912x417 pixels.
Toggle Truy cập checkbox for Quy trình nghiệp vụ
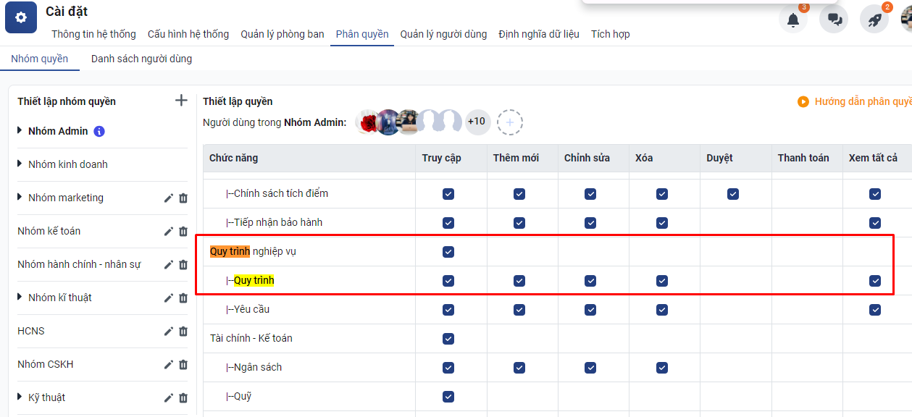point(448,251)
